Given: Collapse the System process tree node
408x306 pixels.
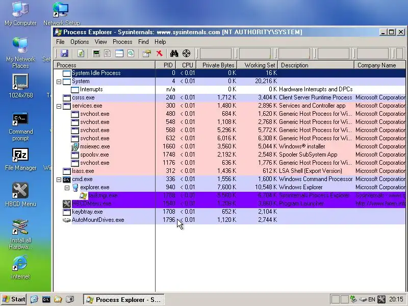Looking at the screenshot, I should point(59,82).
